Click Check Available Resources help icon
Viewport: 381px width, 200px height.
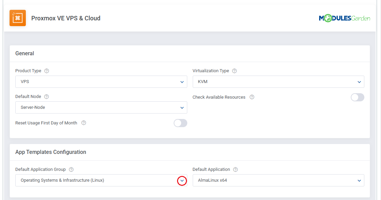pyautogui.click(x=252, y=97)
